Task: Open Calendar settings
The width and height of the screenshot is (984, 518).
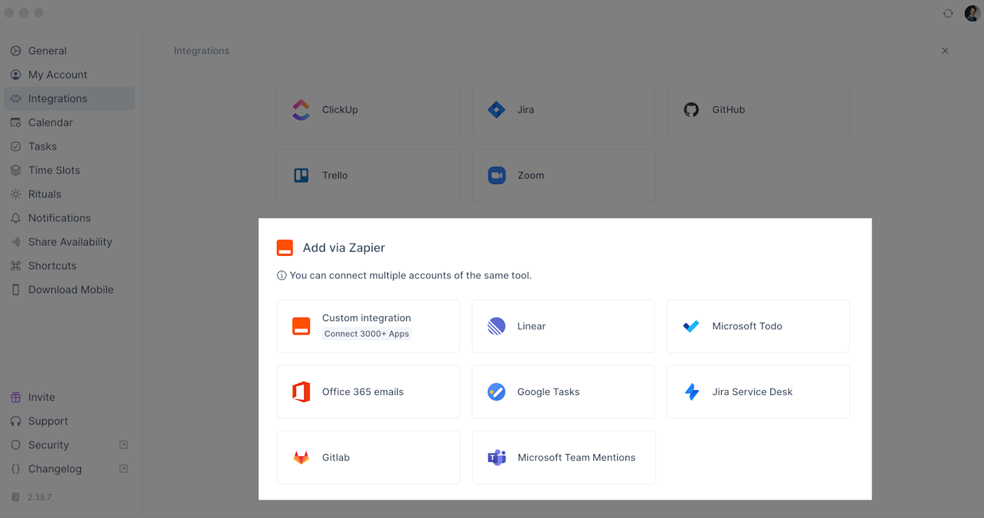Action: pos(69,122)
